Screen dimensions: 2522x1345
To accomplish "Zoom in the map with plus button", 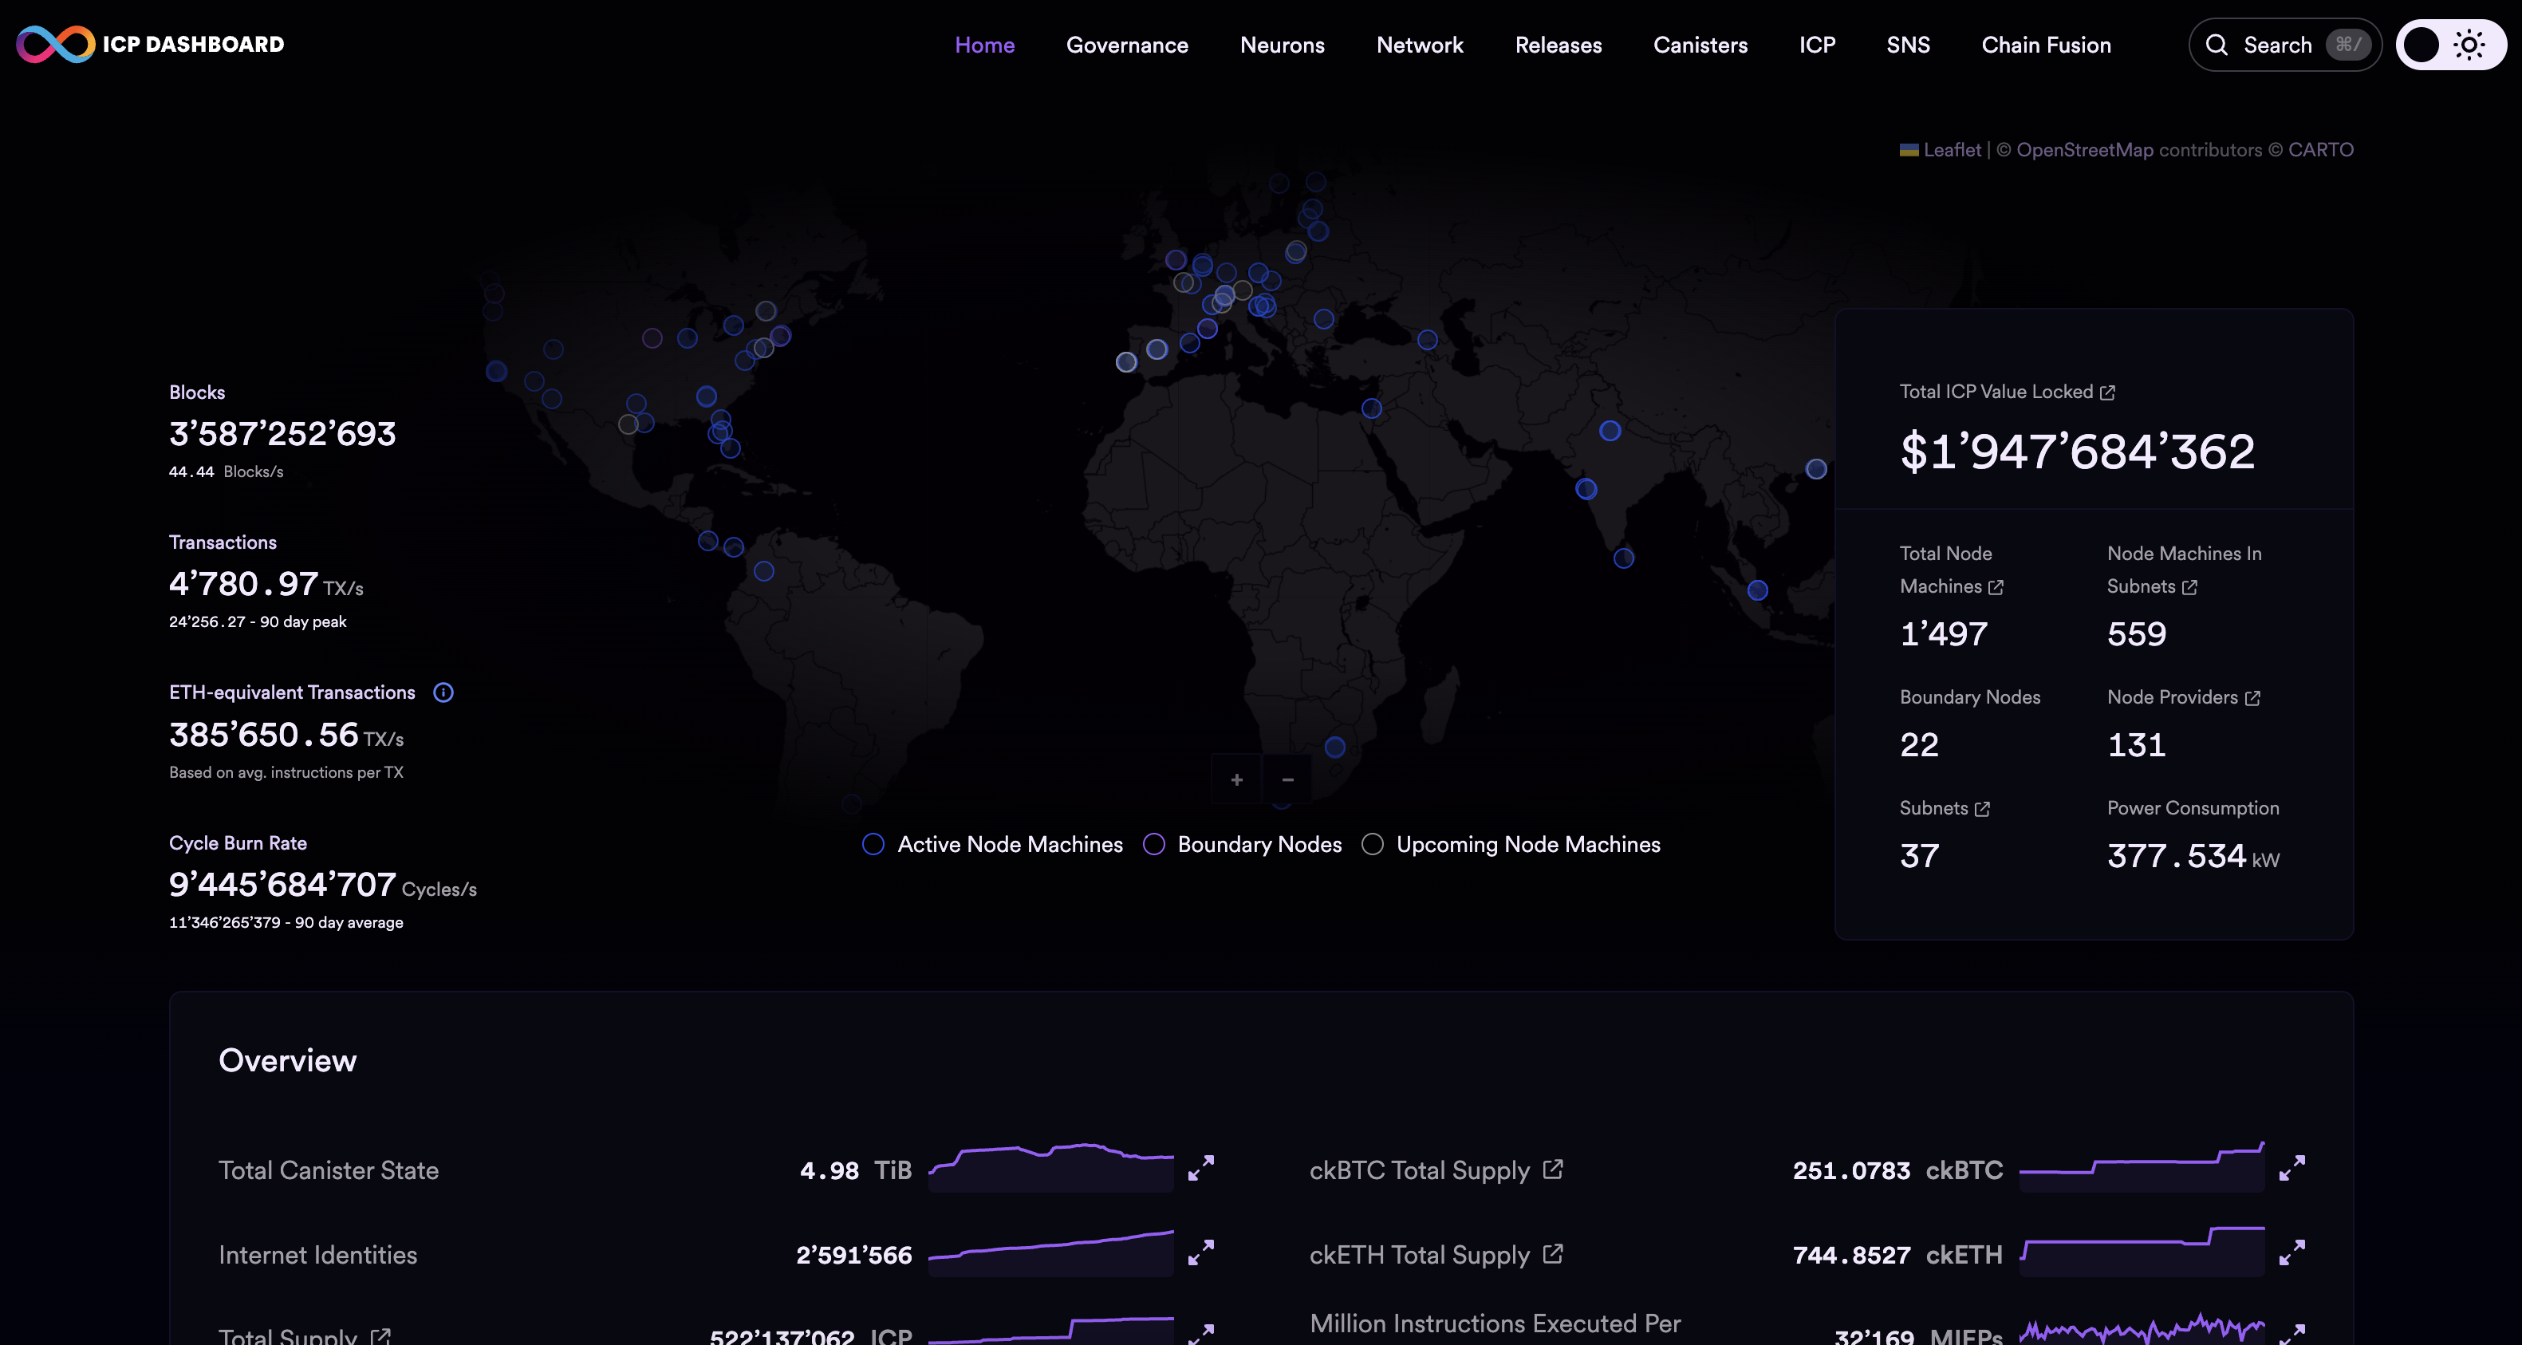I will pyautogui.click(x=1236, y=779).
